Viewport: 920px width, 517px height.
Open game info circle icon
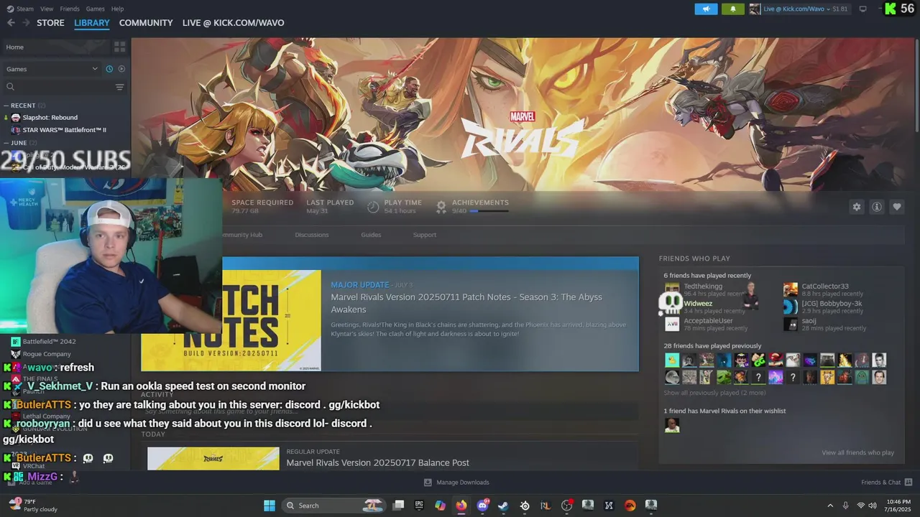coord(877,207)
